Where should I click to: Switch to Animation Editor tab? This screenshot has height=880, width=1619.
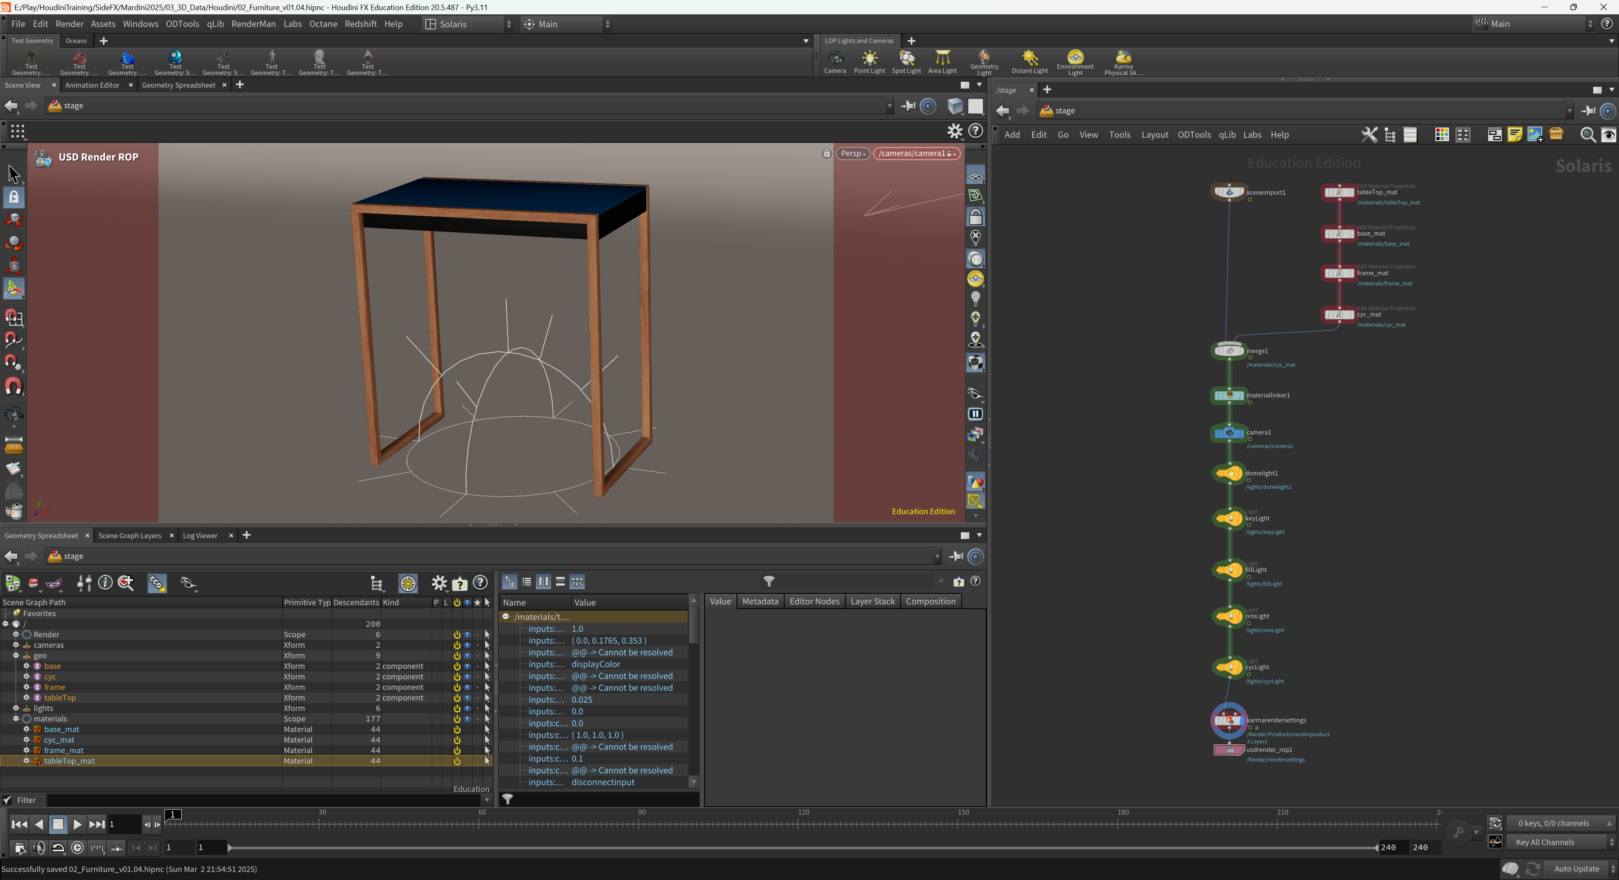pyautogui.click(x=92, y=86)
